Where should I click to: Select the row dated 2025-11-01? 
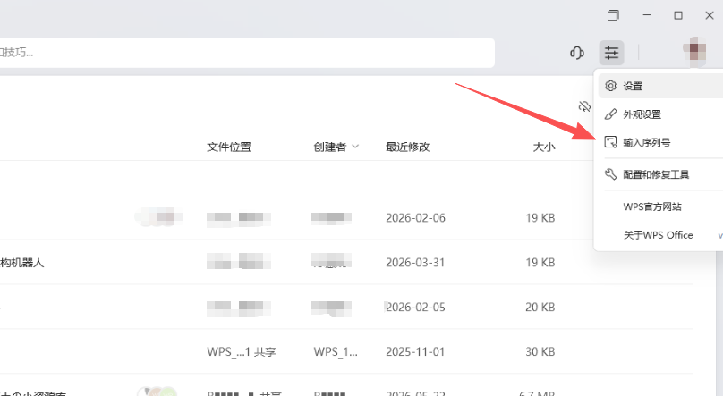click(346, 352)
